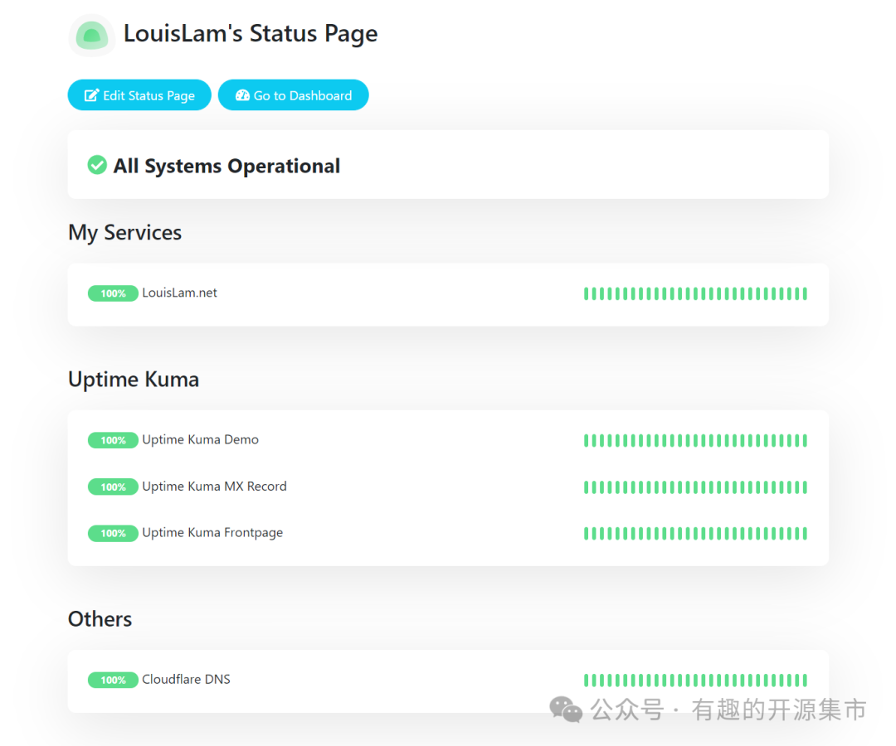Open Edit Status Page button
The image size is (896, 746).
[139, 94]
